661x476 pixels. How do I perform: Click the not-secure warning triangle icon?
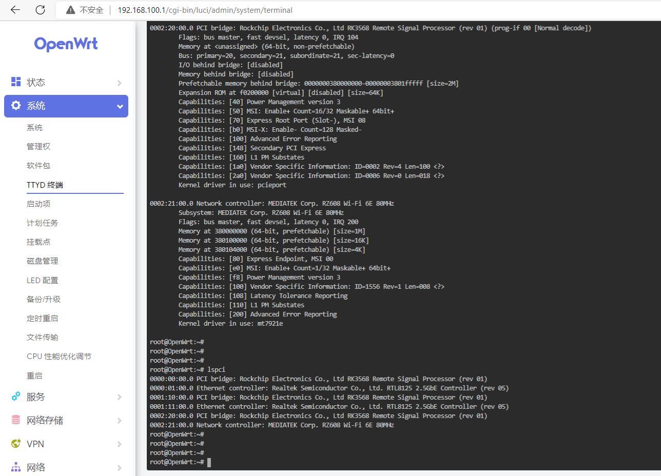71,10
